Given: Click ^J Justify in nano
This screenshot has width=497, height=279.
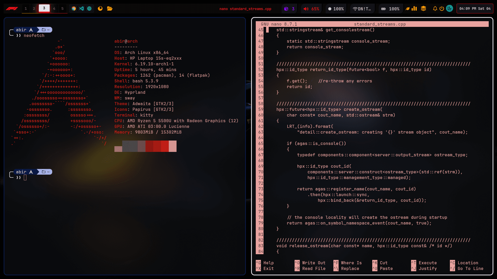Looking at the screenshot, I should (x=424, y=268).
